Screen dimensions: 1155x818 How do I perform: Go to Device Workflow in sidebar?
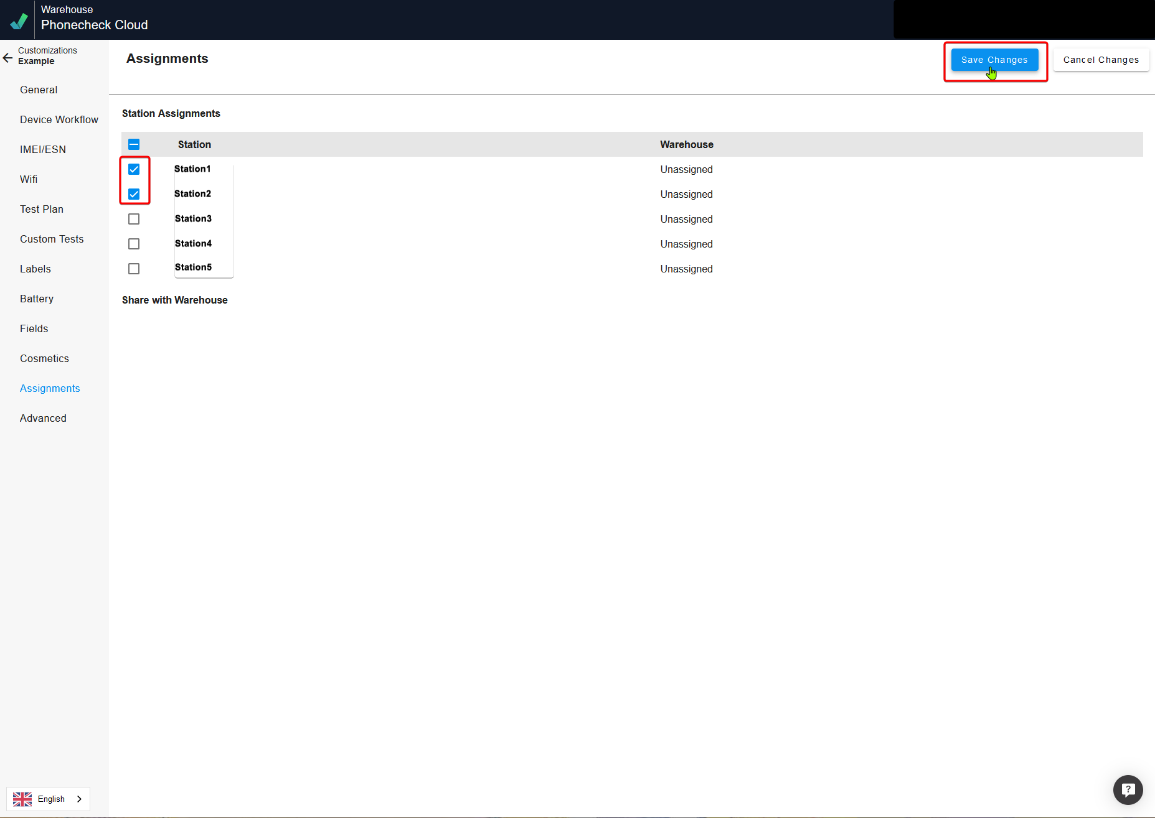(59, 119)
